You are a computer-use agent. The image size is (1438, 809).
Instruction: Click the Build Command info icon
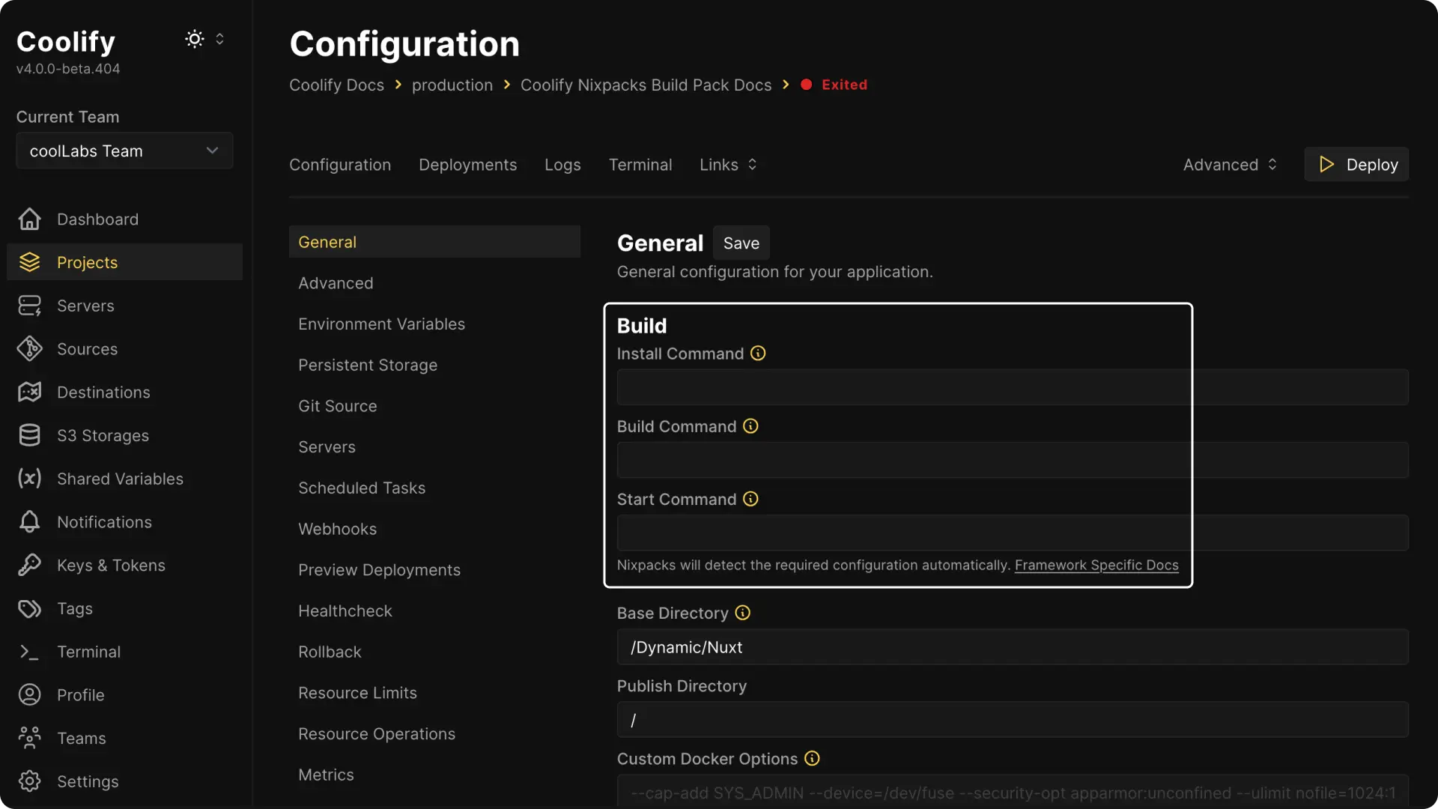(x=750, y=425)
